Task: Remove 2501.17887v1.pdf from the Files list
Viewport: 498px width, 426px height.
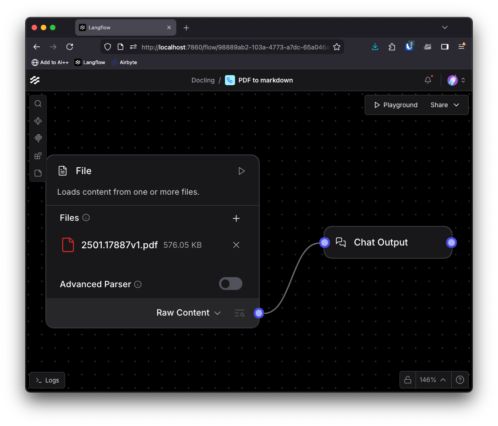Action: point(236,245)
